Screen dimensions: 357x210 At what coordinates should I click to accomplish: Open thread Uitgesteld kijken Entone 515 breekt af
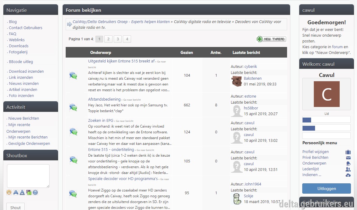pos(121,61)
